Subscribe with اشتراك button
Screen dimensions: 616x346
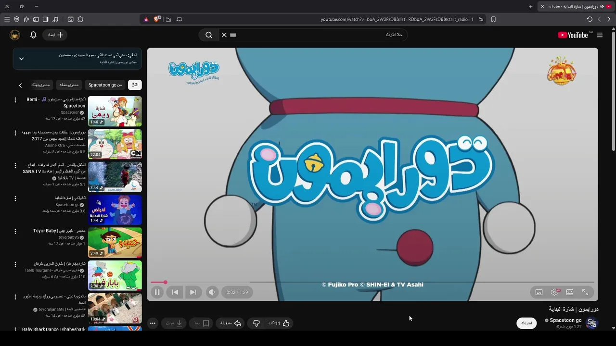pos(526,323)
